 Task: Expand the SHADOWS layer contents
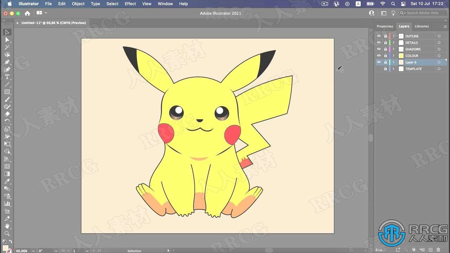click(x=393, y=49)
